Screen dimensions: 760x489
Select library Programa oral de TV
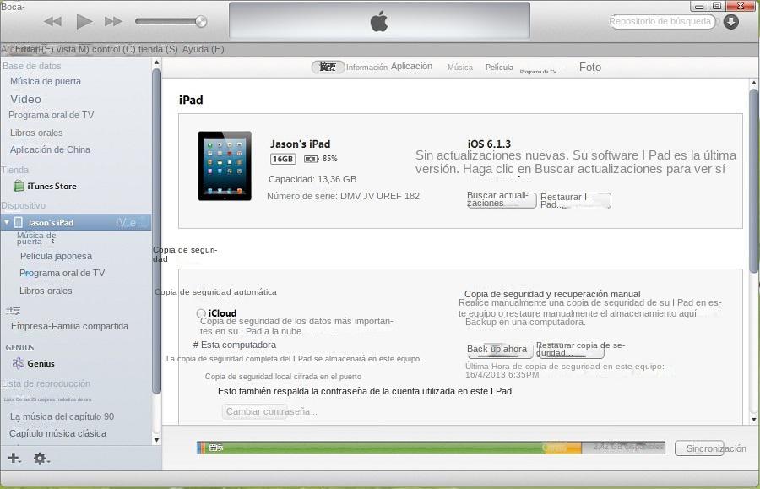51,116
